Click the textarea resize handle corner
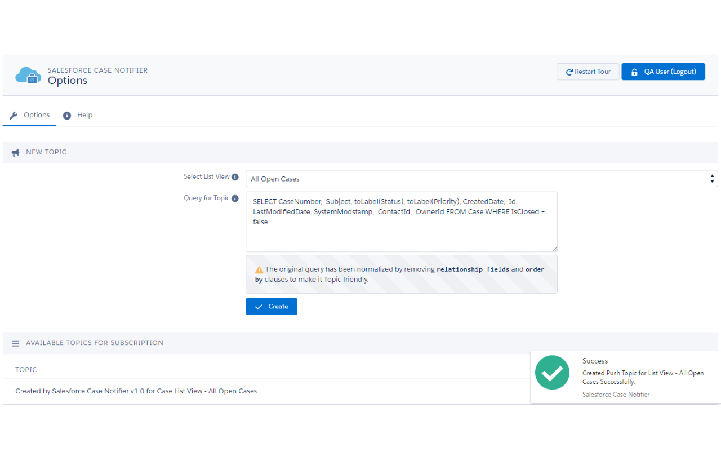Image resolution: width=721 pixels, height=451 pixels. (x=554, y=249)
